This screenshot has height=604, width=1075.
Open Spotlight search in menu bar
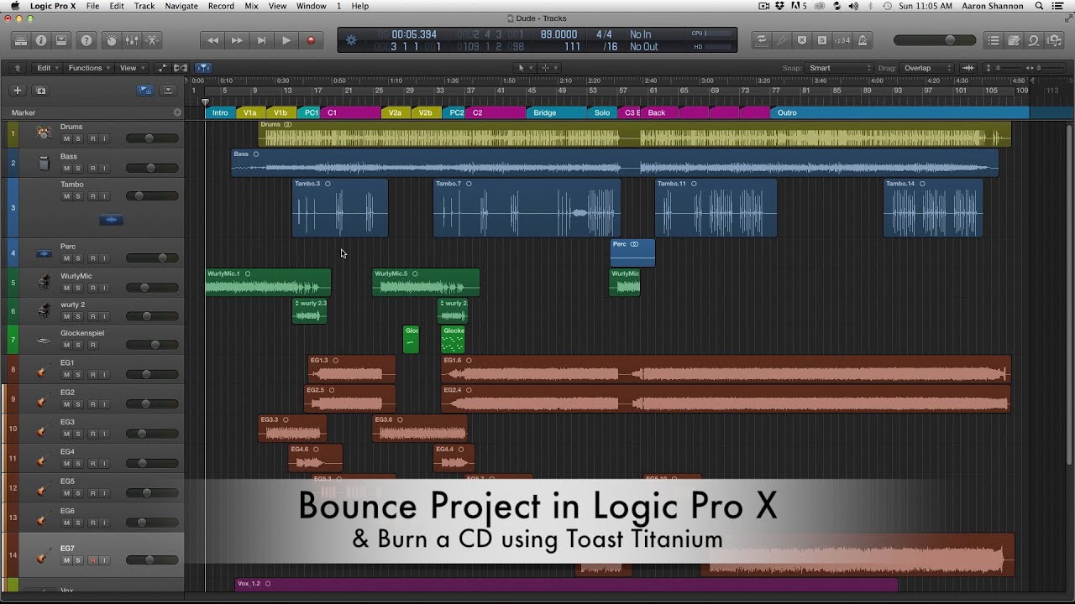click(x=1039, y=6)
